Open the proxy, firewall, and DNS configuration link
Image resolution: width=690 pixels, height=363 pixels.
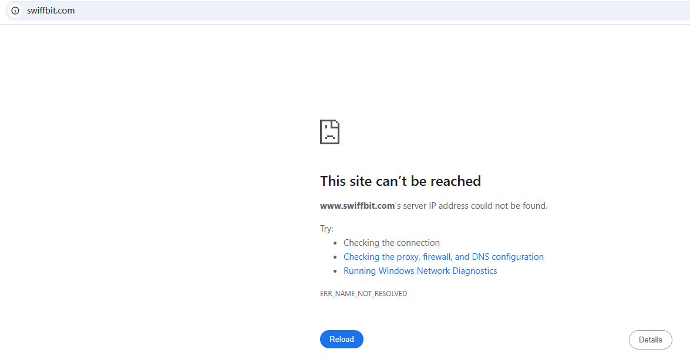pos(443,257)
